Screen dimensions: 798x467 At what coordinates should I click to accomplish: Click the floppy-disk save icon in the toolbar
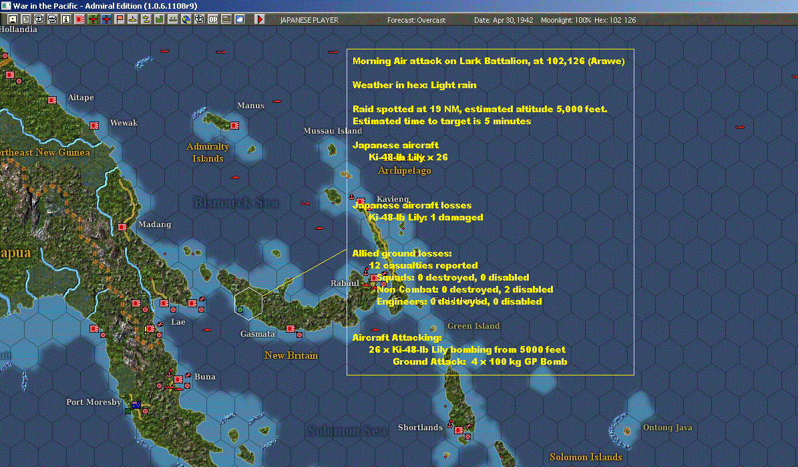pyautogui.click(x=13, y=19)
